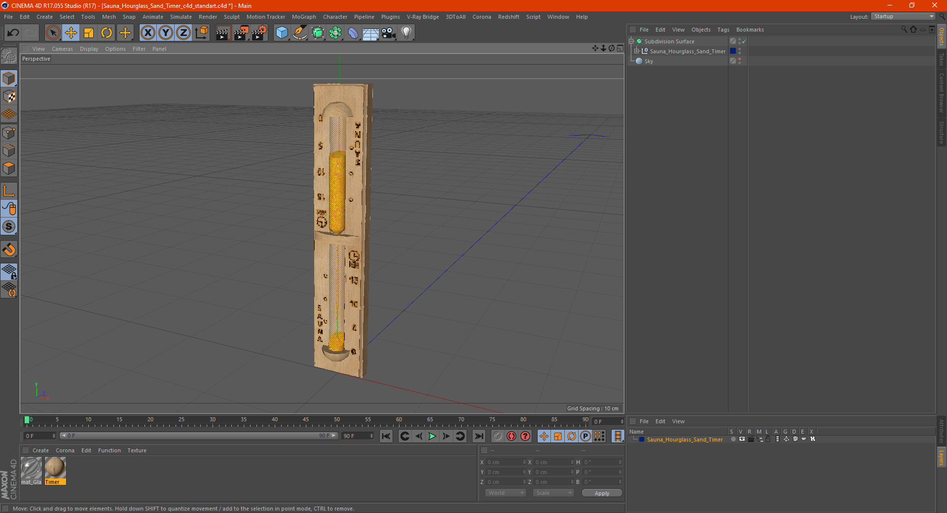Collapse the Subdivision Surface tree item
The height and width of the screenshot is (513, 947).
pyautogui.click(x=631, y=41)
